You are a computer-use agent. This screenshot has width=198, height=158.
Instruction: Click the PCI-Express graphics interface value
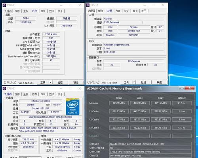133,61
